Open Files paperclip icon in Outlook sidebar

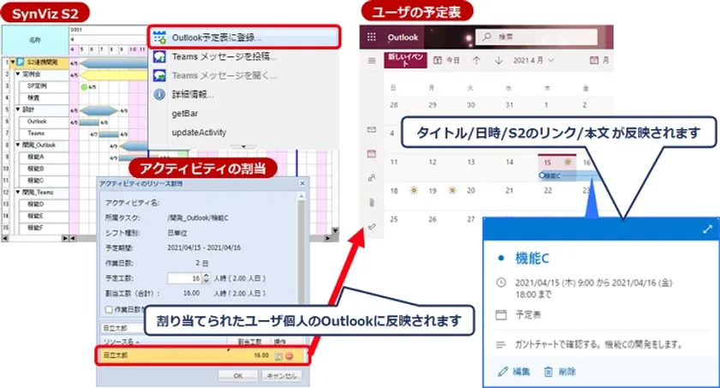pos(372,202)
